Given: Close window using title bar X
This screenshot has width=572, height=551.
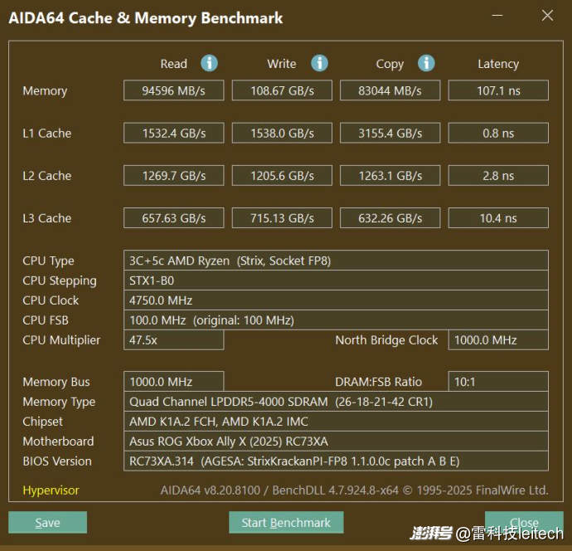Looking at the screenshot, I should (547, 16).
